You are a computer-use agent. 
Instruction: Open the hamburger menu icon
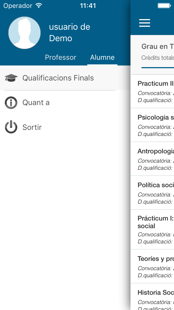(145, 23)
